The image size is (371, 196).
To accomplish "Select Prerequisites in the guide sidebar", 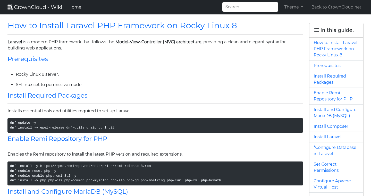I will [327, 65].
